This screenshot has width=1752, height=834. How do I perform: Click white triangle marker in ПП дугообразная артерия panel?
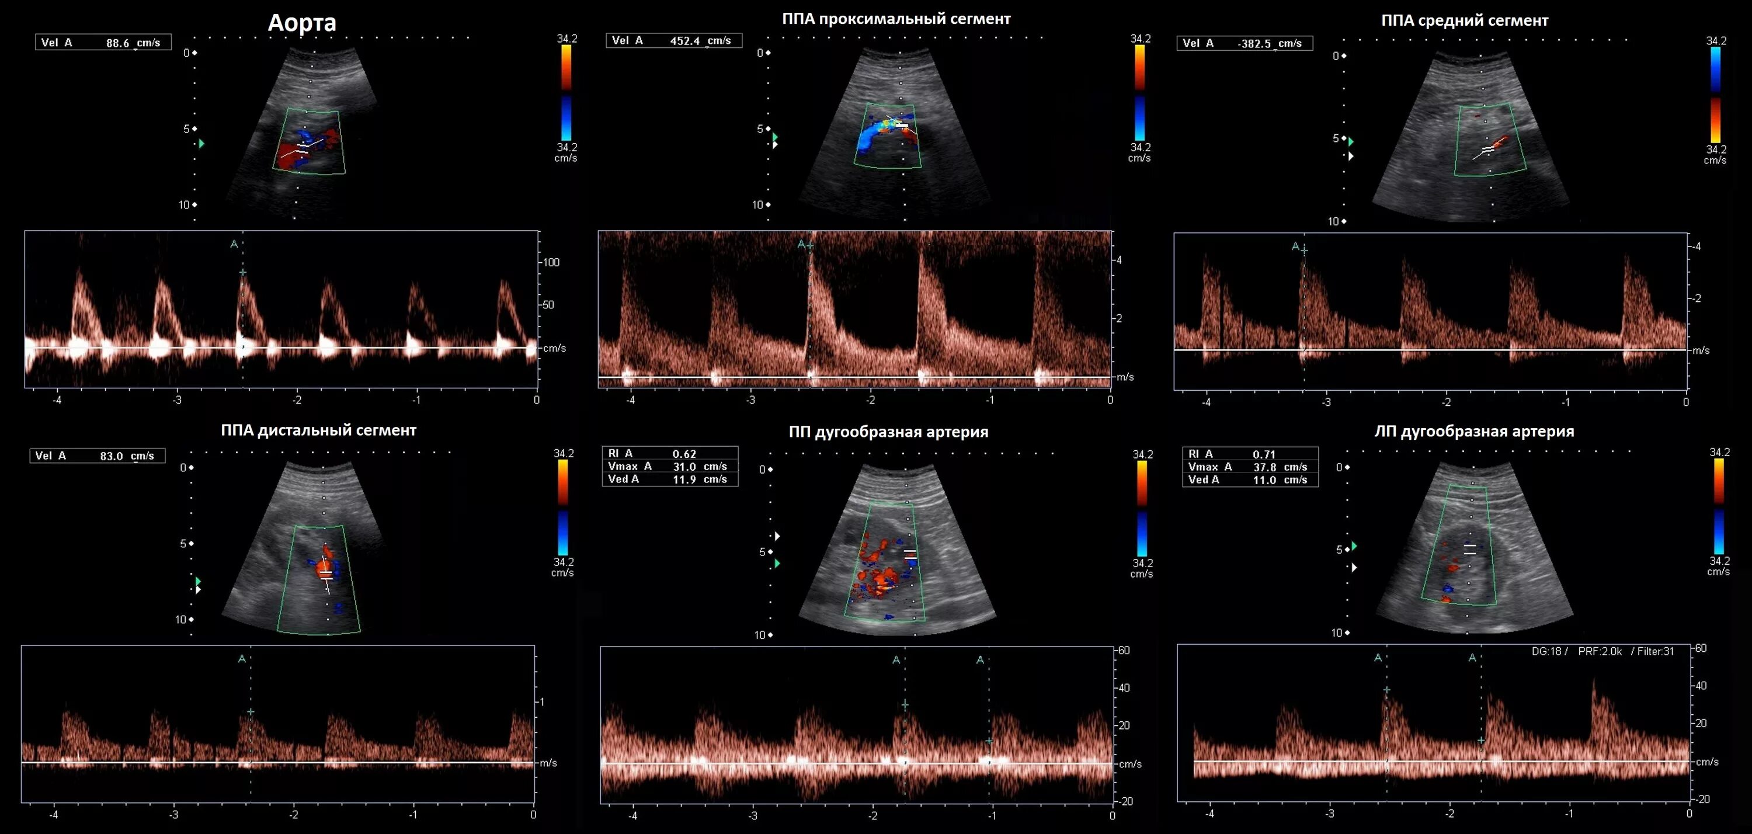click(x=777, y=536)
